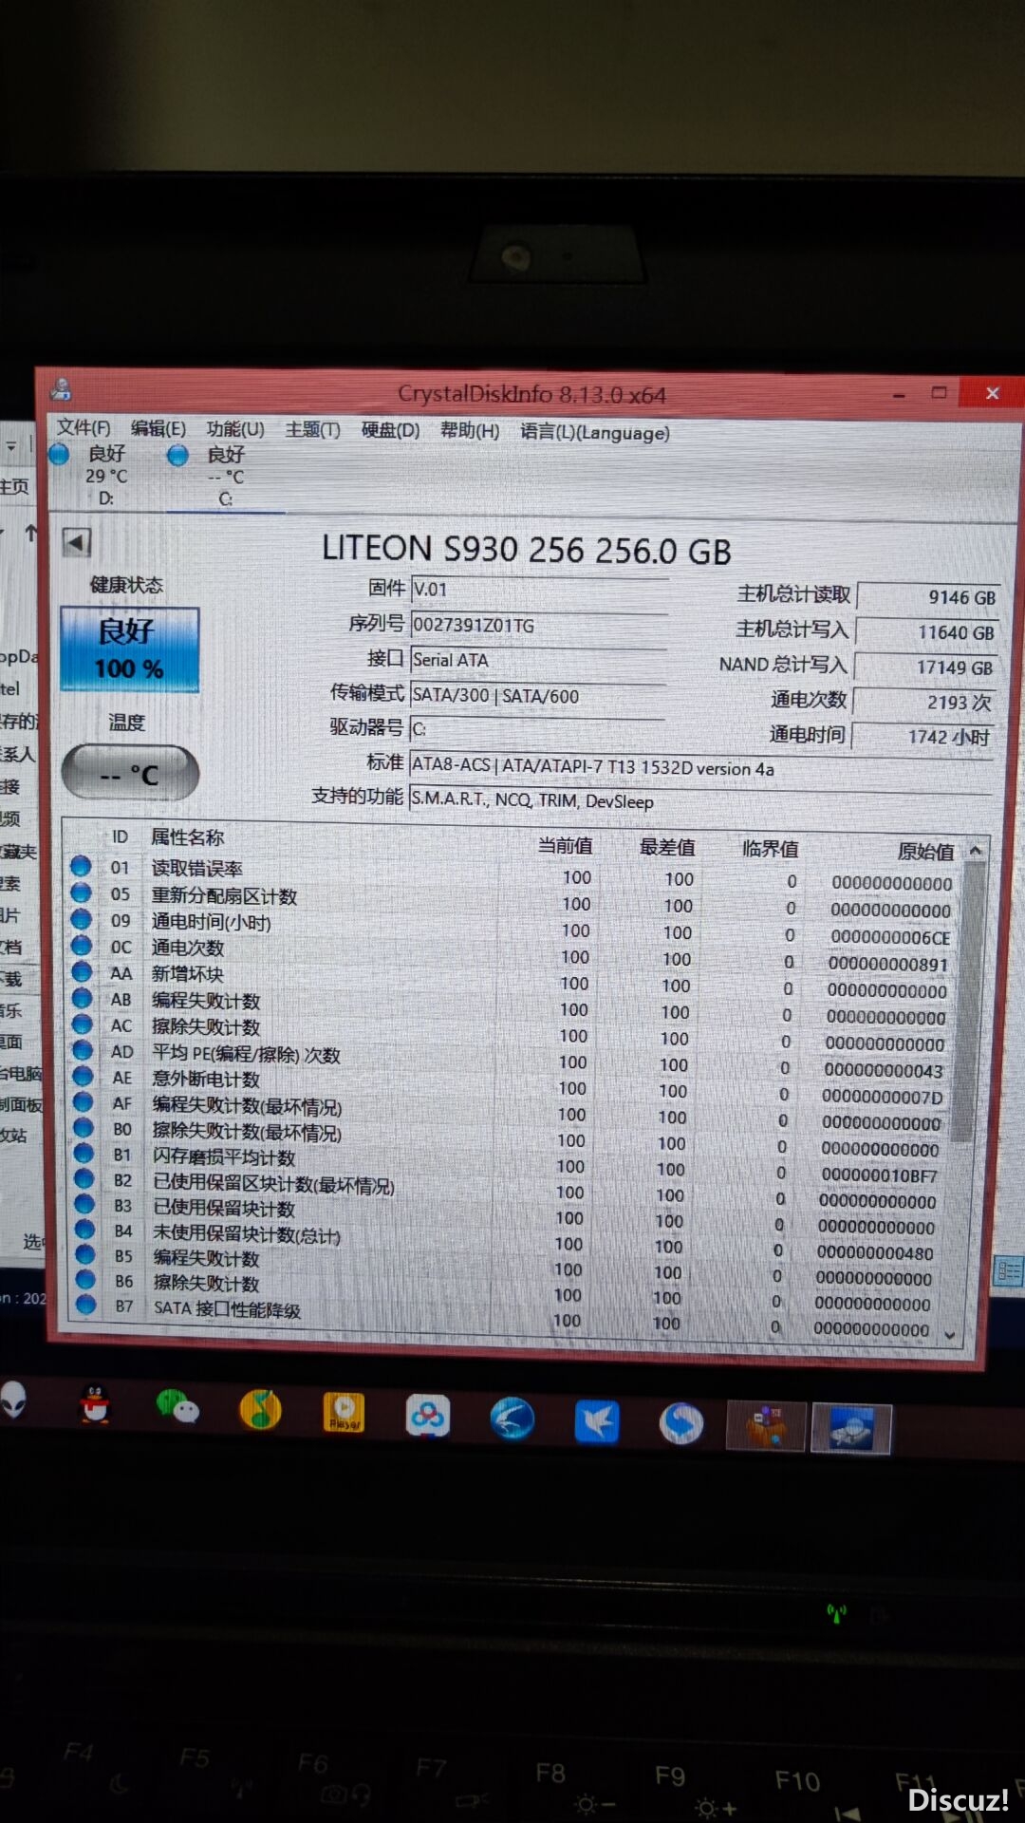Select the SATA 接口性能降级 attribute name
Screen dimensions: 1025x1823
tap(228, 1309)
